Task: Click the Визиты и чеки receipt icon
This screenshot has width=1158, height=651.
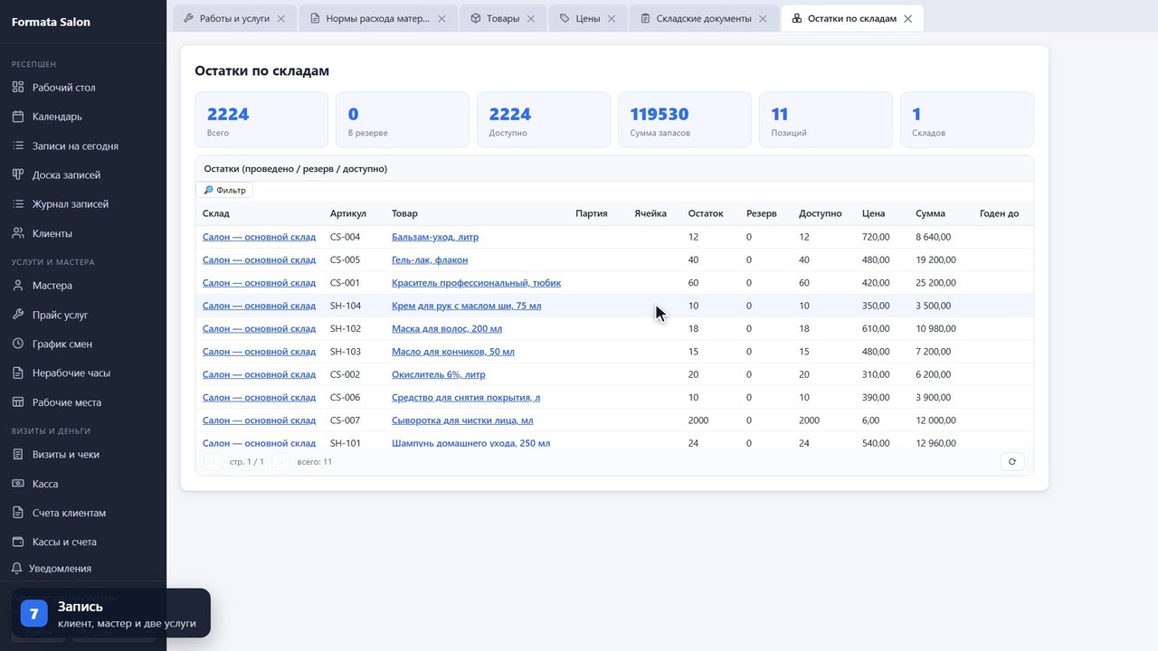Action: coord(17,455)
